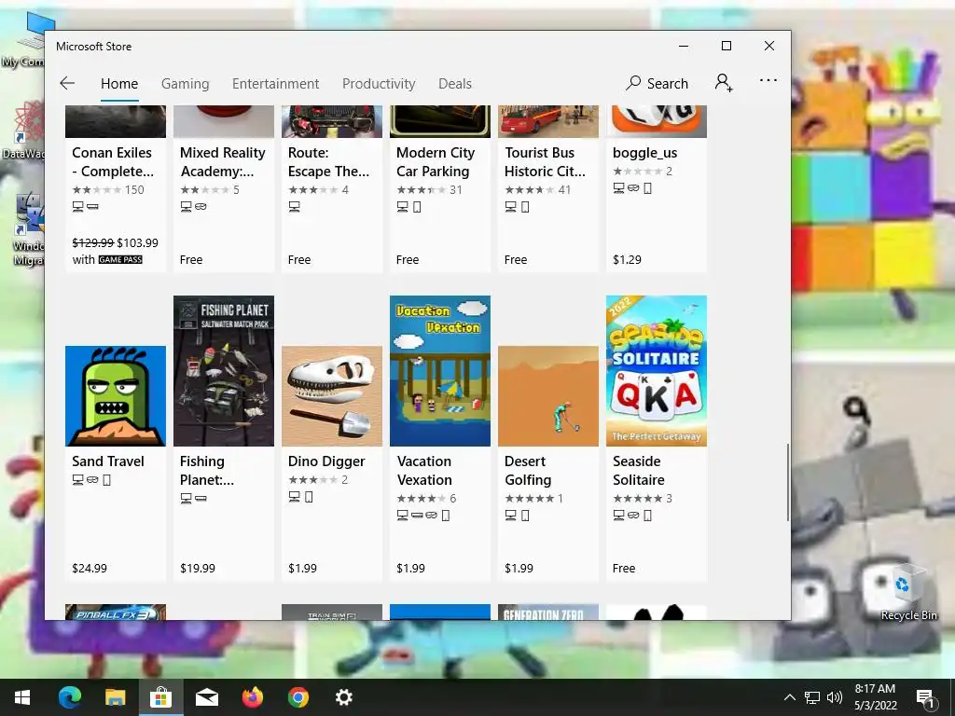Click the device icons under Vacation Vexation
Screen dimensions: 955x716
[x=423, y=515]
